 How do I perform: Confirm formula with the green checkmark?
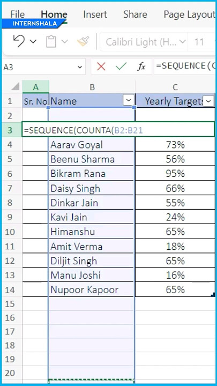pos(121,66)
